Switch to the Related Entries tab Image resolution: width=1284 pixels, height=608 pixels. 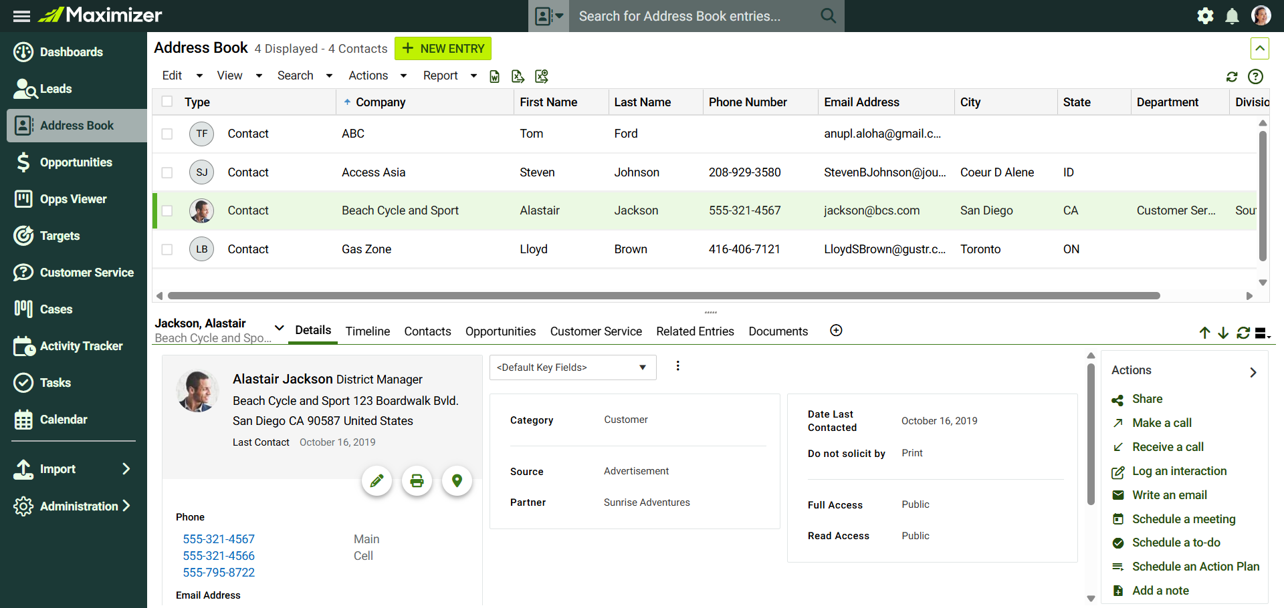(x=695, y=331)
